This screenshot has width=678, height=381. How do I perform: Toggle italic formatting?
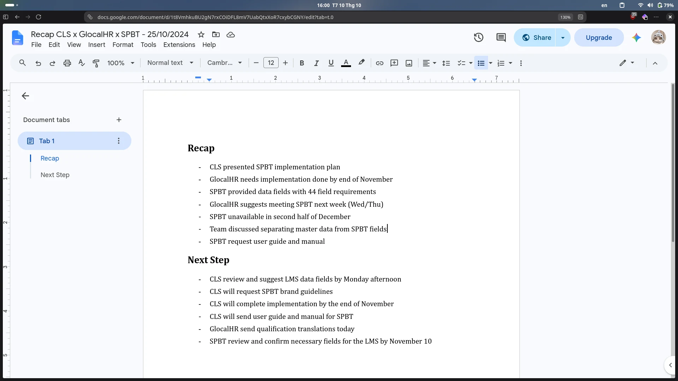316,63
